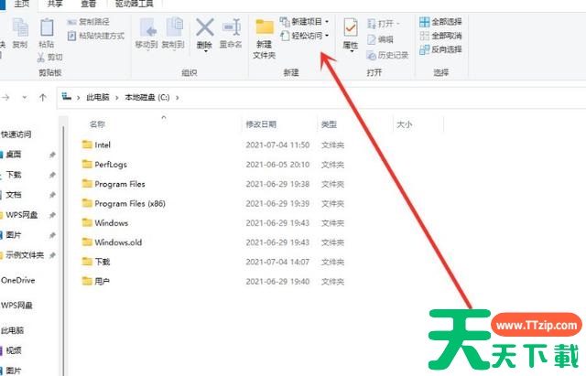Create a New folder (新建文件夹)

click(x=265, y=39)
